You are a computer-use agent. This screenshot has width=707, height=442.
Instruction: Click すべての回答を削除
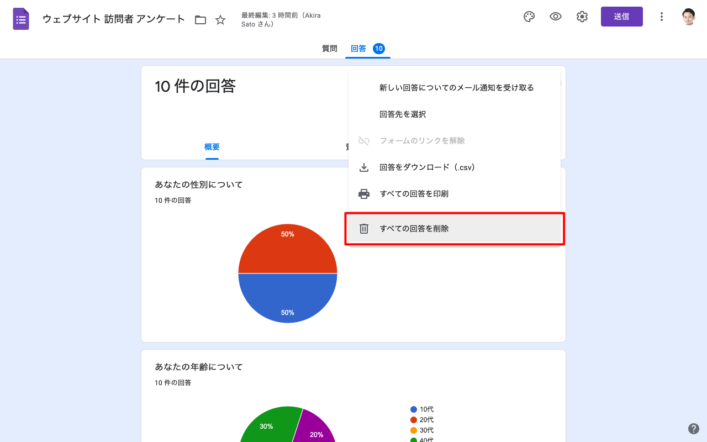(x=414, y=229)
